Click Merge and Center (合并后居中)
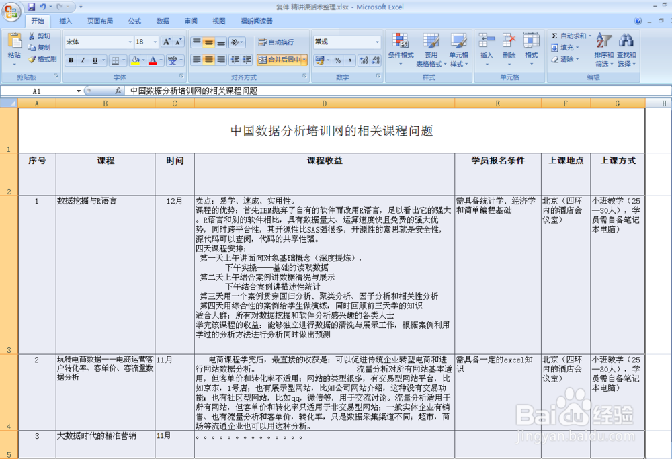The height and width of the screenshot is (459, 672). pos(279,60)
